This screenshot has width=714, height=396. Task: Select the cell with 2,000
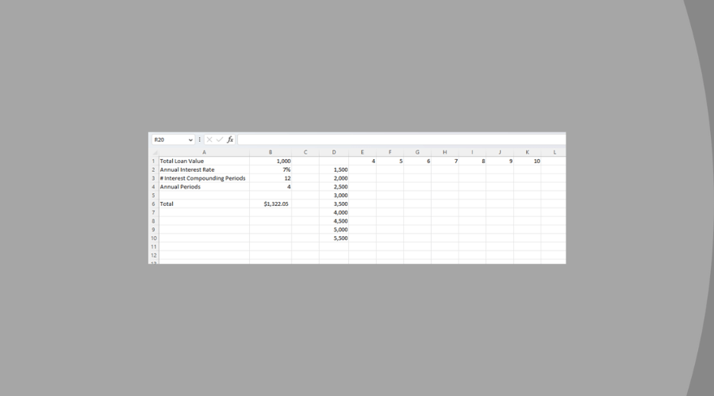click(x=334, y=178)
